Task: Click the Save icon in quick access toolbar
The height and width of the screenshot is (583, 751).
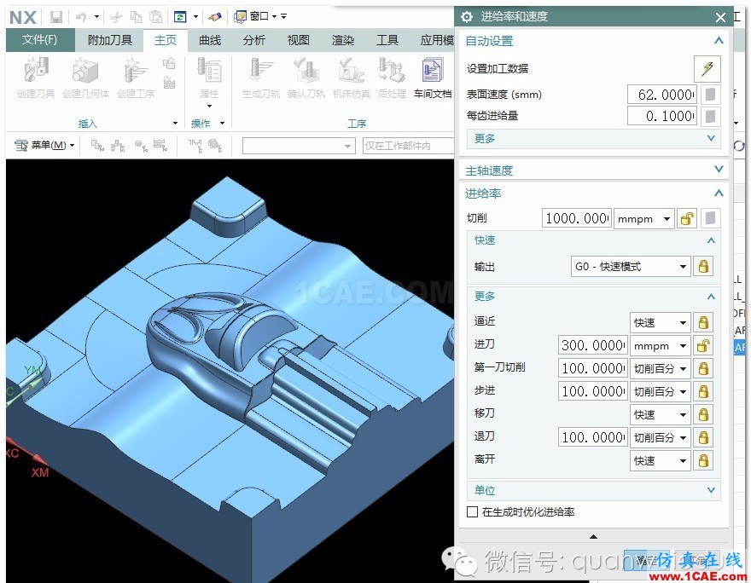Action: coord(56,17)
